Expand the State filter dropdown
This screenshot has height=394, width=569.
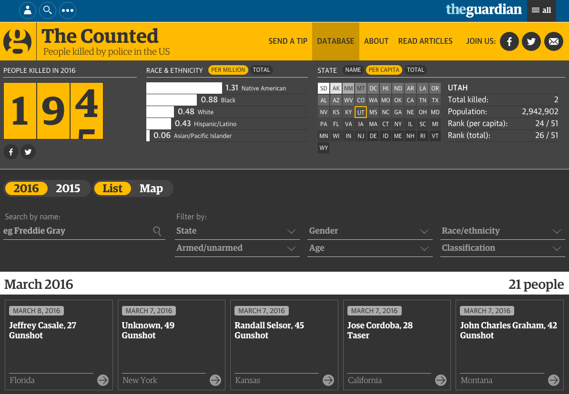237,231
